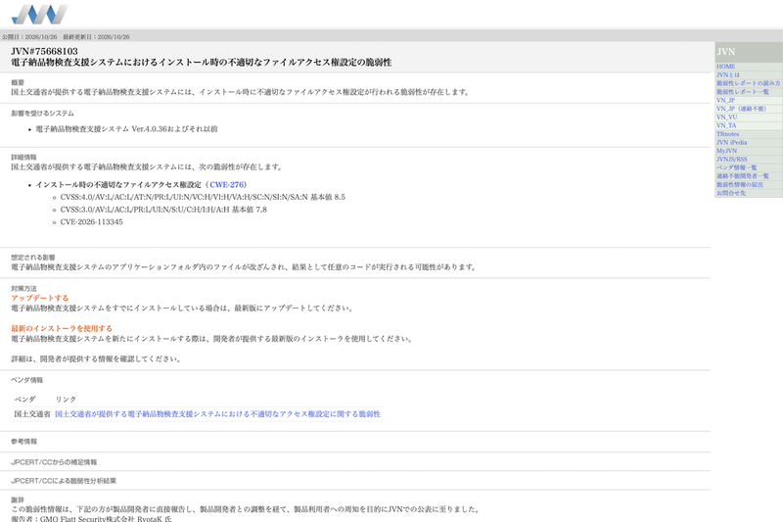
Task: Click the '詳細情報' section label
Action: (23, 158)
